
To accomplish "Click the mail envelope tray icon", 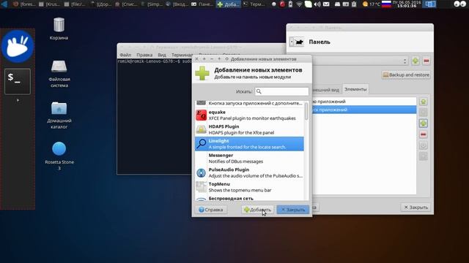I will click(x=326, y=4).
